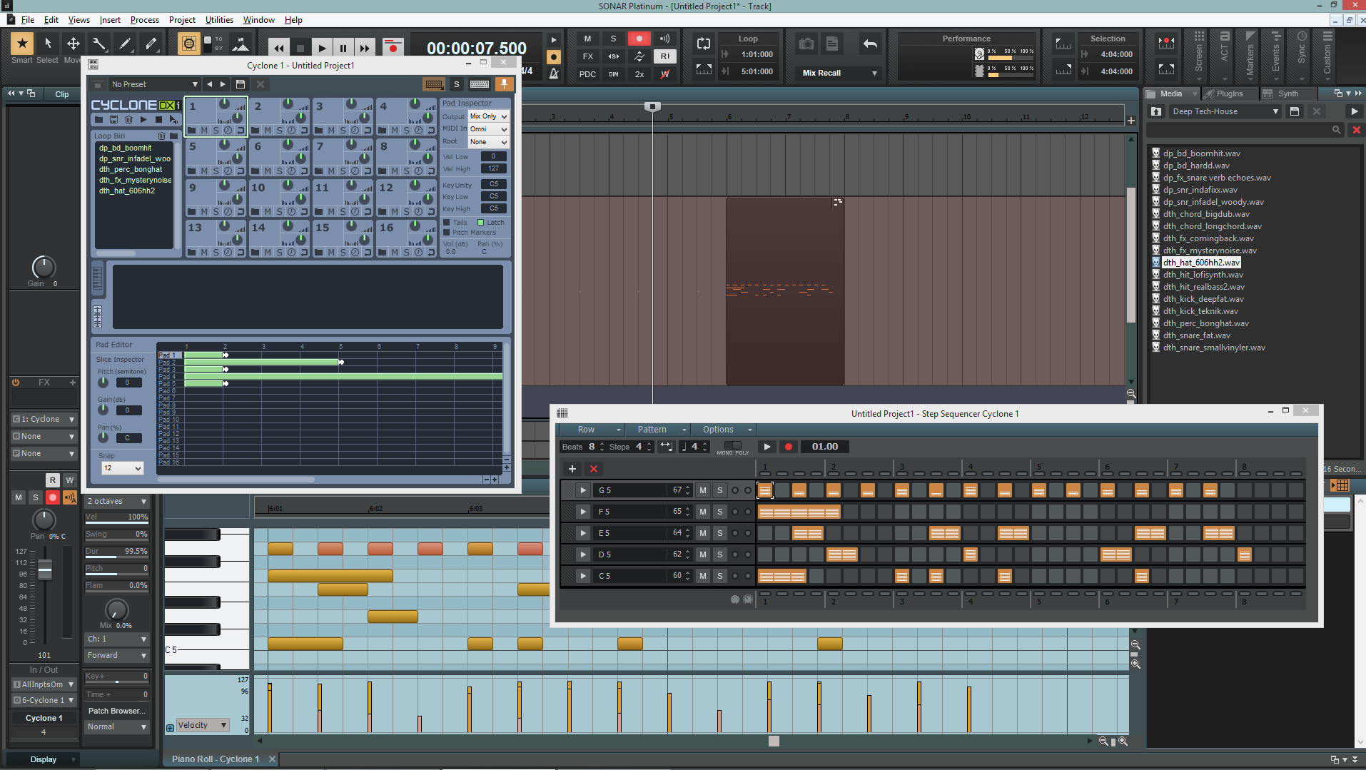Click the undo arrow in control bar
This screenshot has height=770, width=1366.
pos(870,44)
